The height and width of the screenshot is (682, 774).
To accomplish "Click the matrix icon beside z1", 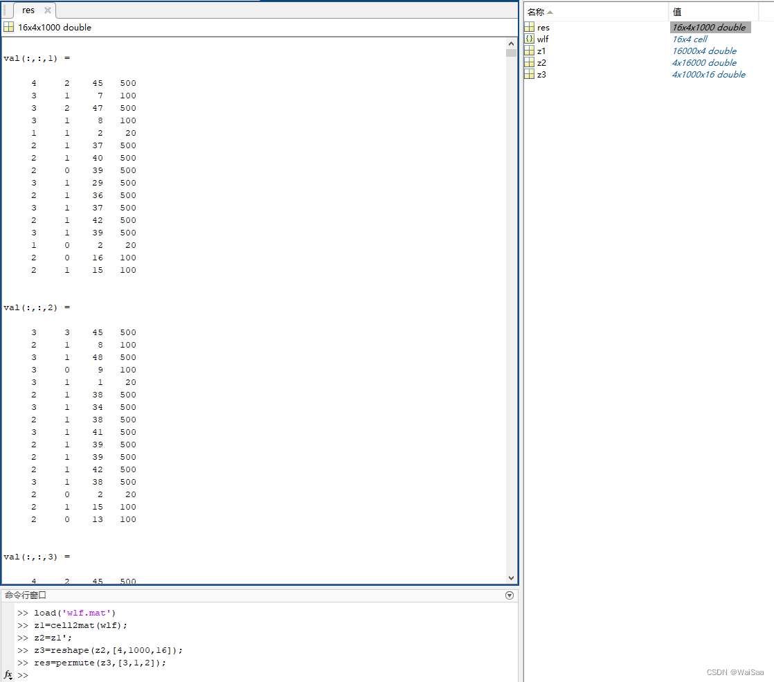I will (x=531, y=51).
